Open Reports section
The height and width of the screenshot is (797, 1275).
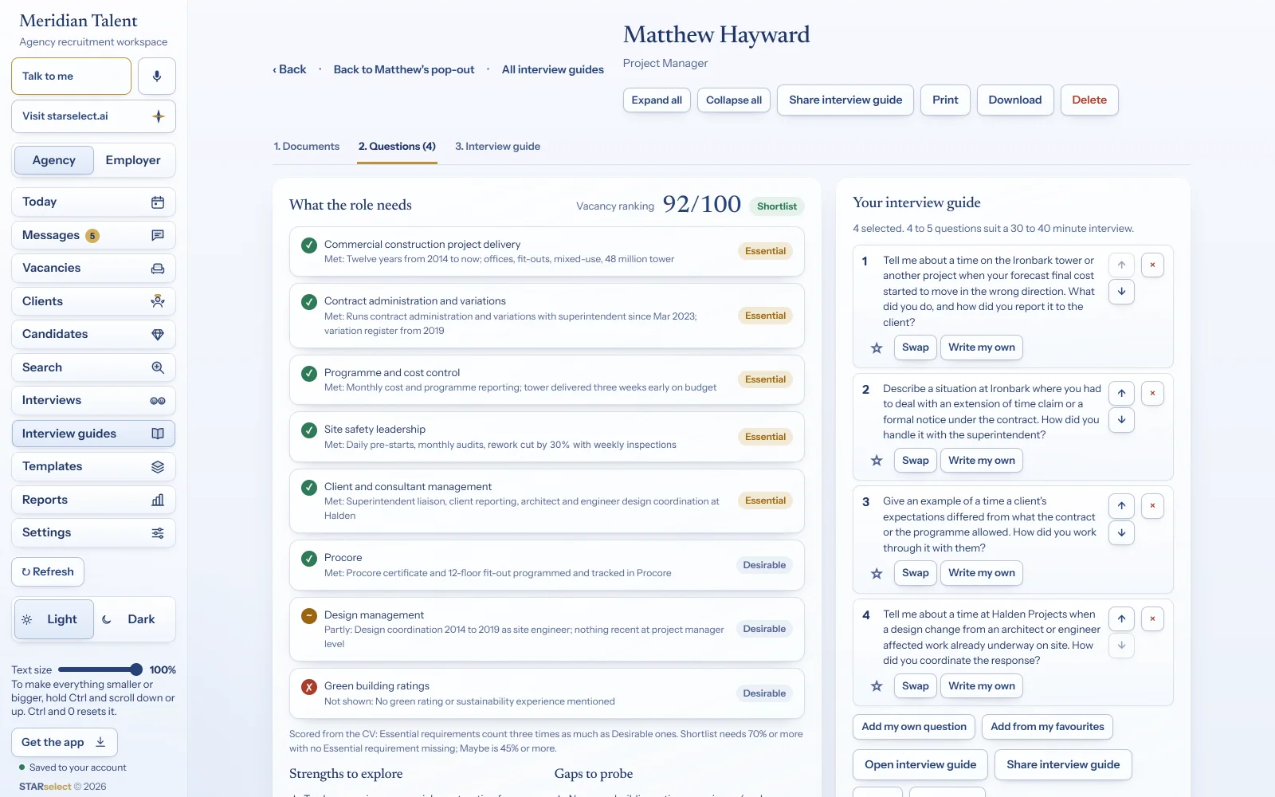coord(93,500)
